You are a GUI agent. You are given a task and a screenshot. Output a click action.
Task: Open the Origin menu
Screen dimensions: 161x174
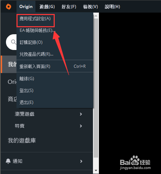[x=26, y=7]
